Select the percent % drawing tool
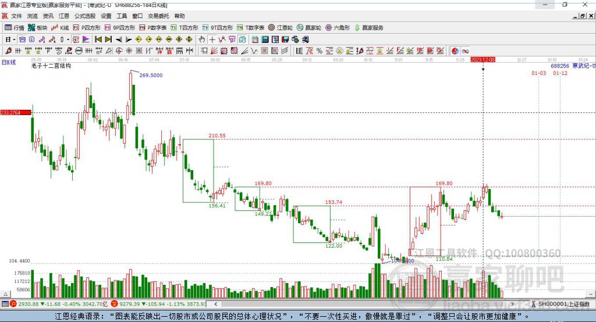The height and width of the screenshot is (322, 596). [320, 51]
